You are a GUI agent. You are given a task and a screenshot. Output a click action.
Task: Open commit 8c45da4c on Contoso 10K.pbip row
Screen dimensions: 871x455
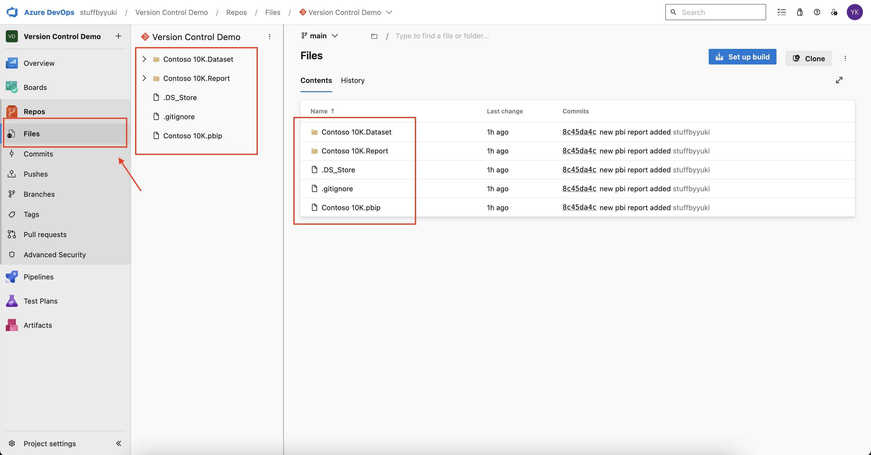[579, 208]
